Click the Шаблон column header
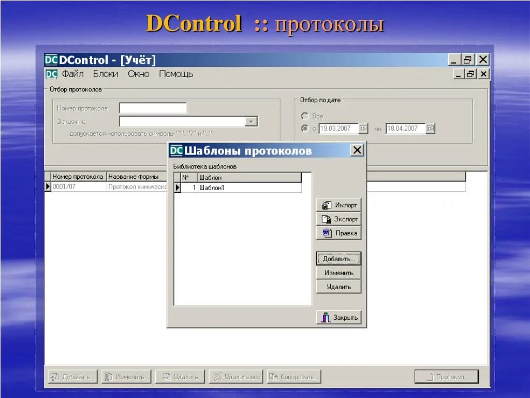Image resolution: width=530 pixels, height=398 pixels. 249,177
